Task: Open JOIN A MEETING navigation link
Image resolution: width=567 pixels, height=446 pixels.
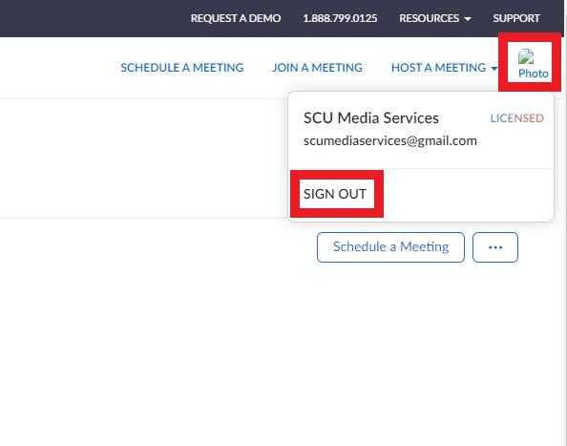Action: pyautogui.click(x=317, y=68)
